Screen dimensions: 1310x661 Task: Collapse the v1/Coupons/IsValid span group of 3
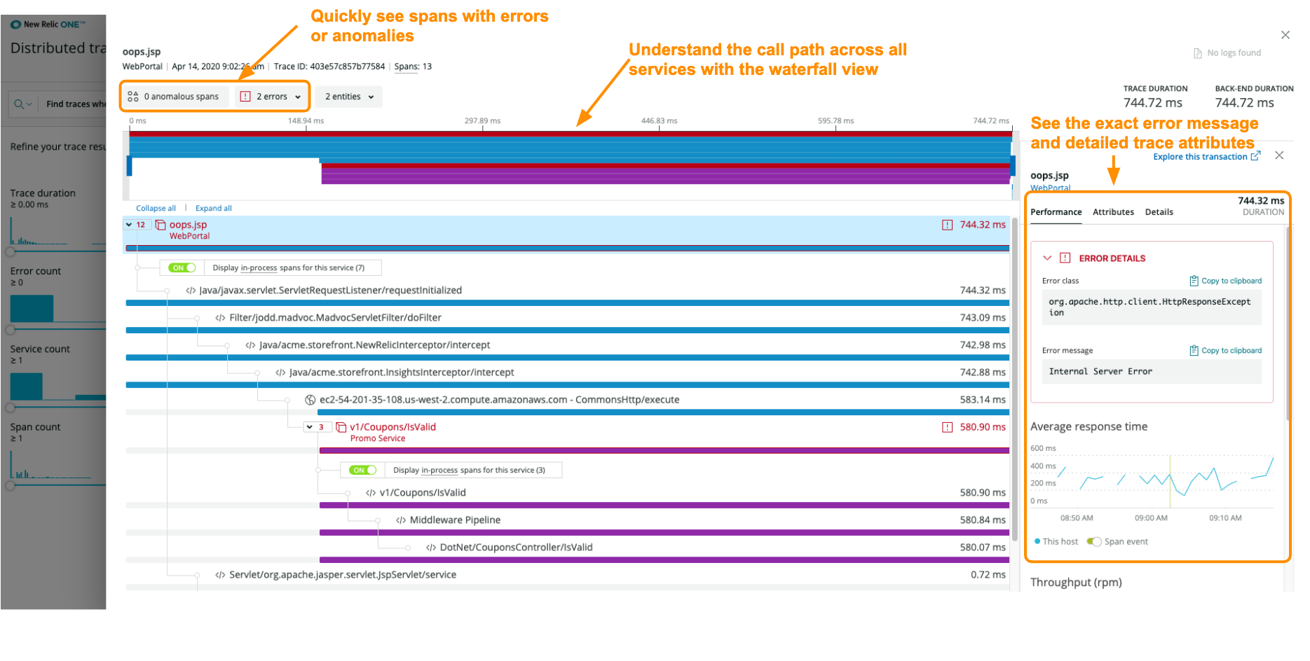[x=309, y=427]
